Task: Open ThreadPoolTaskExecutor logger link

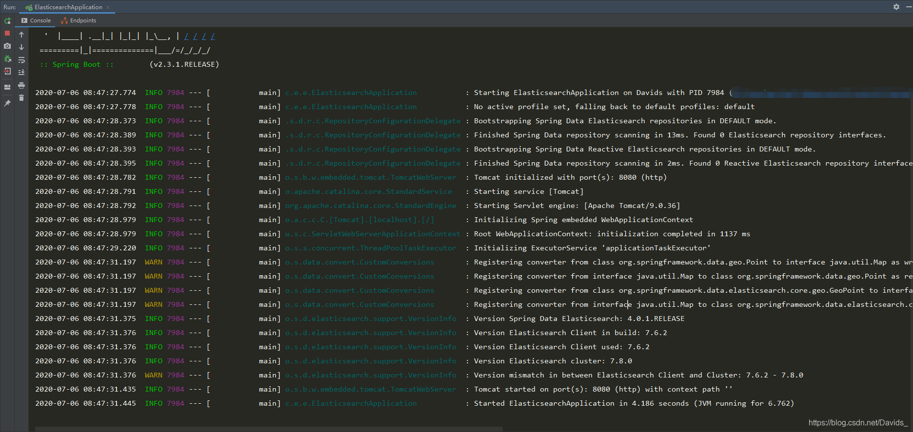Action: point(371,248)
